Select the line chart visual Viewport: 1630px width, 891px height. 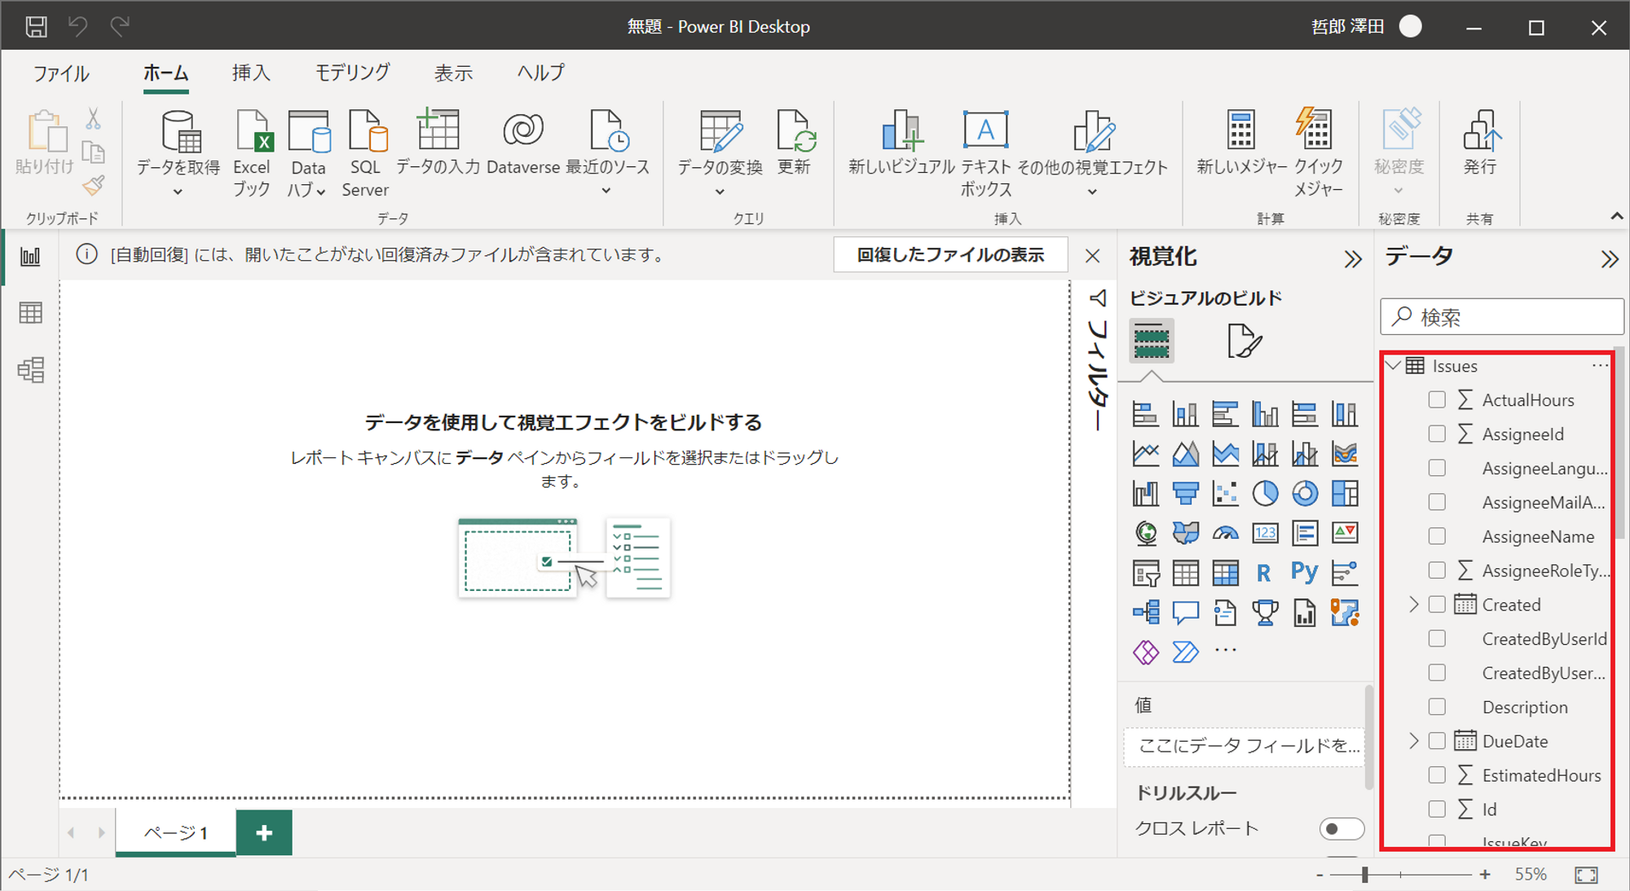click(x=1145, y=453)
